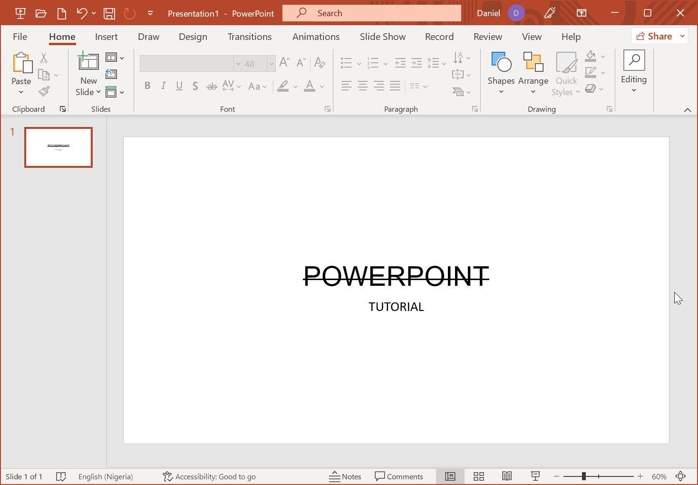698x485 pixels.
Task: Toggle the Comments pane
Action: [x=399, y=476]
